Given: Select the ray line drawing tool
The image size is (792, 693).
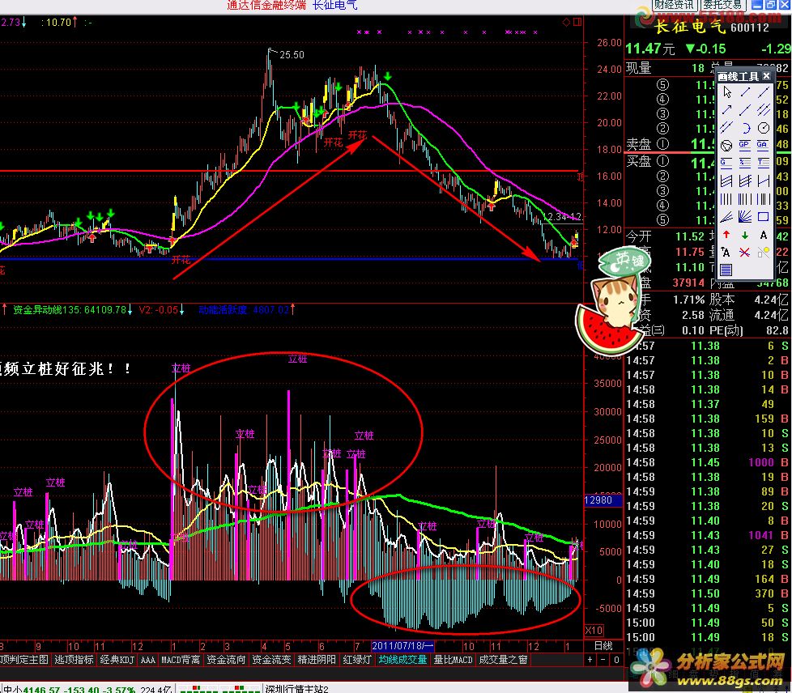Looking at the screenshot, I should [x=745, y=109].
